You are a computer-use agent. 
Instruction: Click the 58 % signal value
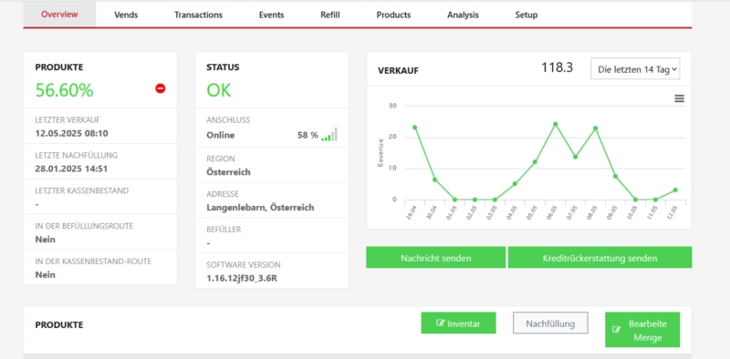click(x=308, y=136)
